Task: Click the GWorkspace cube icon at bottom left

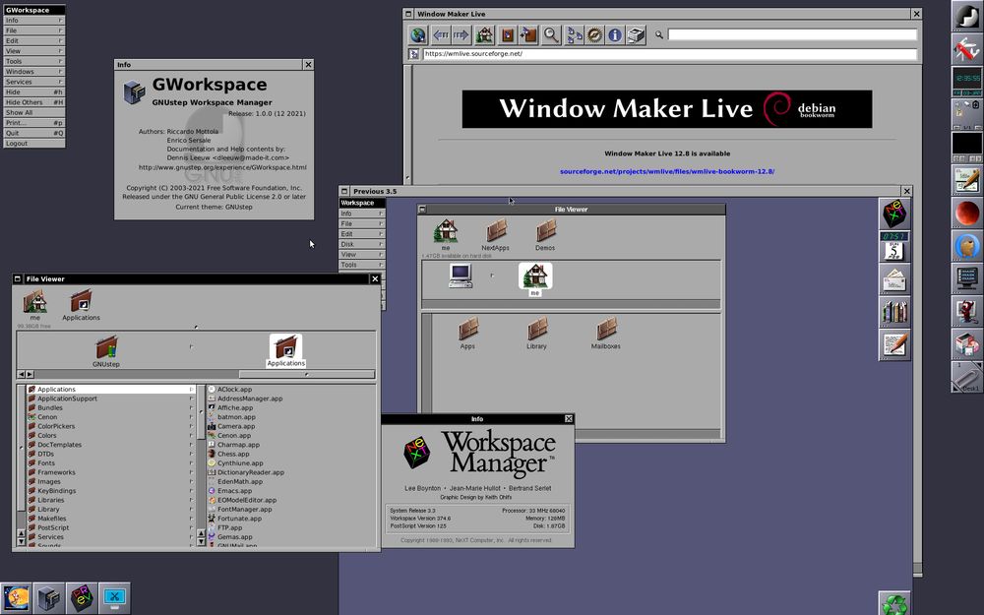Action: tap(49, 598)
